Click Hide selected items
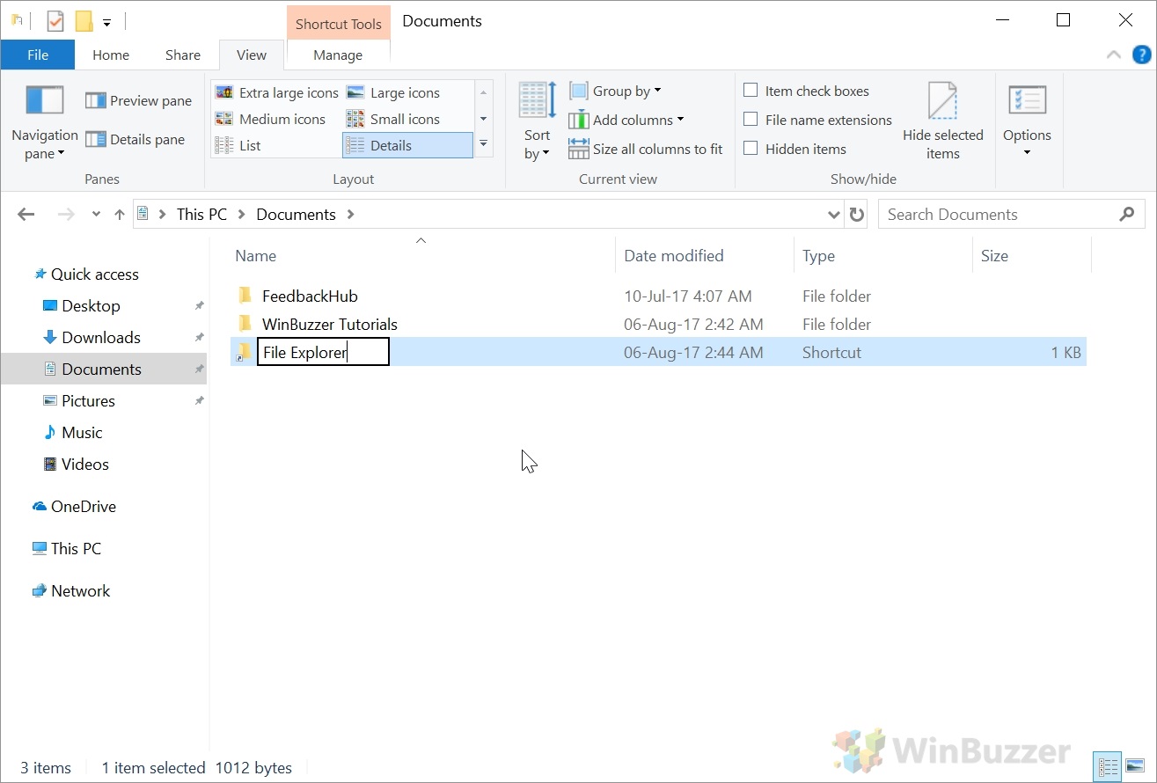 [942, 121]
